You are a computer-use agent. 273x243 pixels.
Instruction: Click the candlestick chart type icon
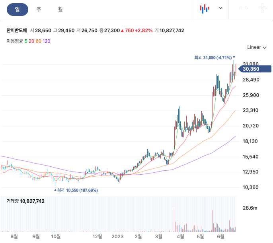point(205,9)
